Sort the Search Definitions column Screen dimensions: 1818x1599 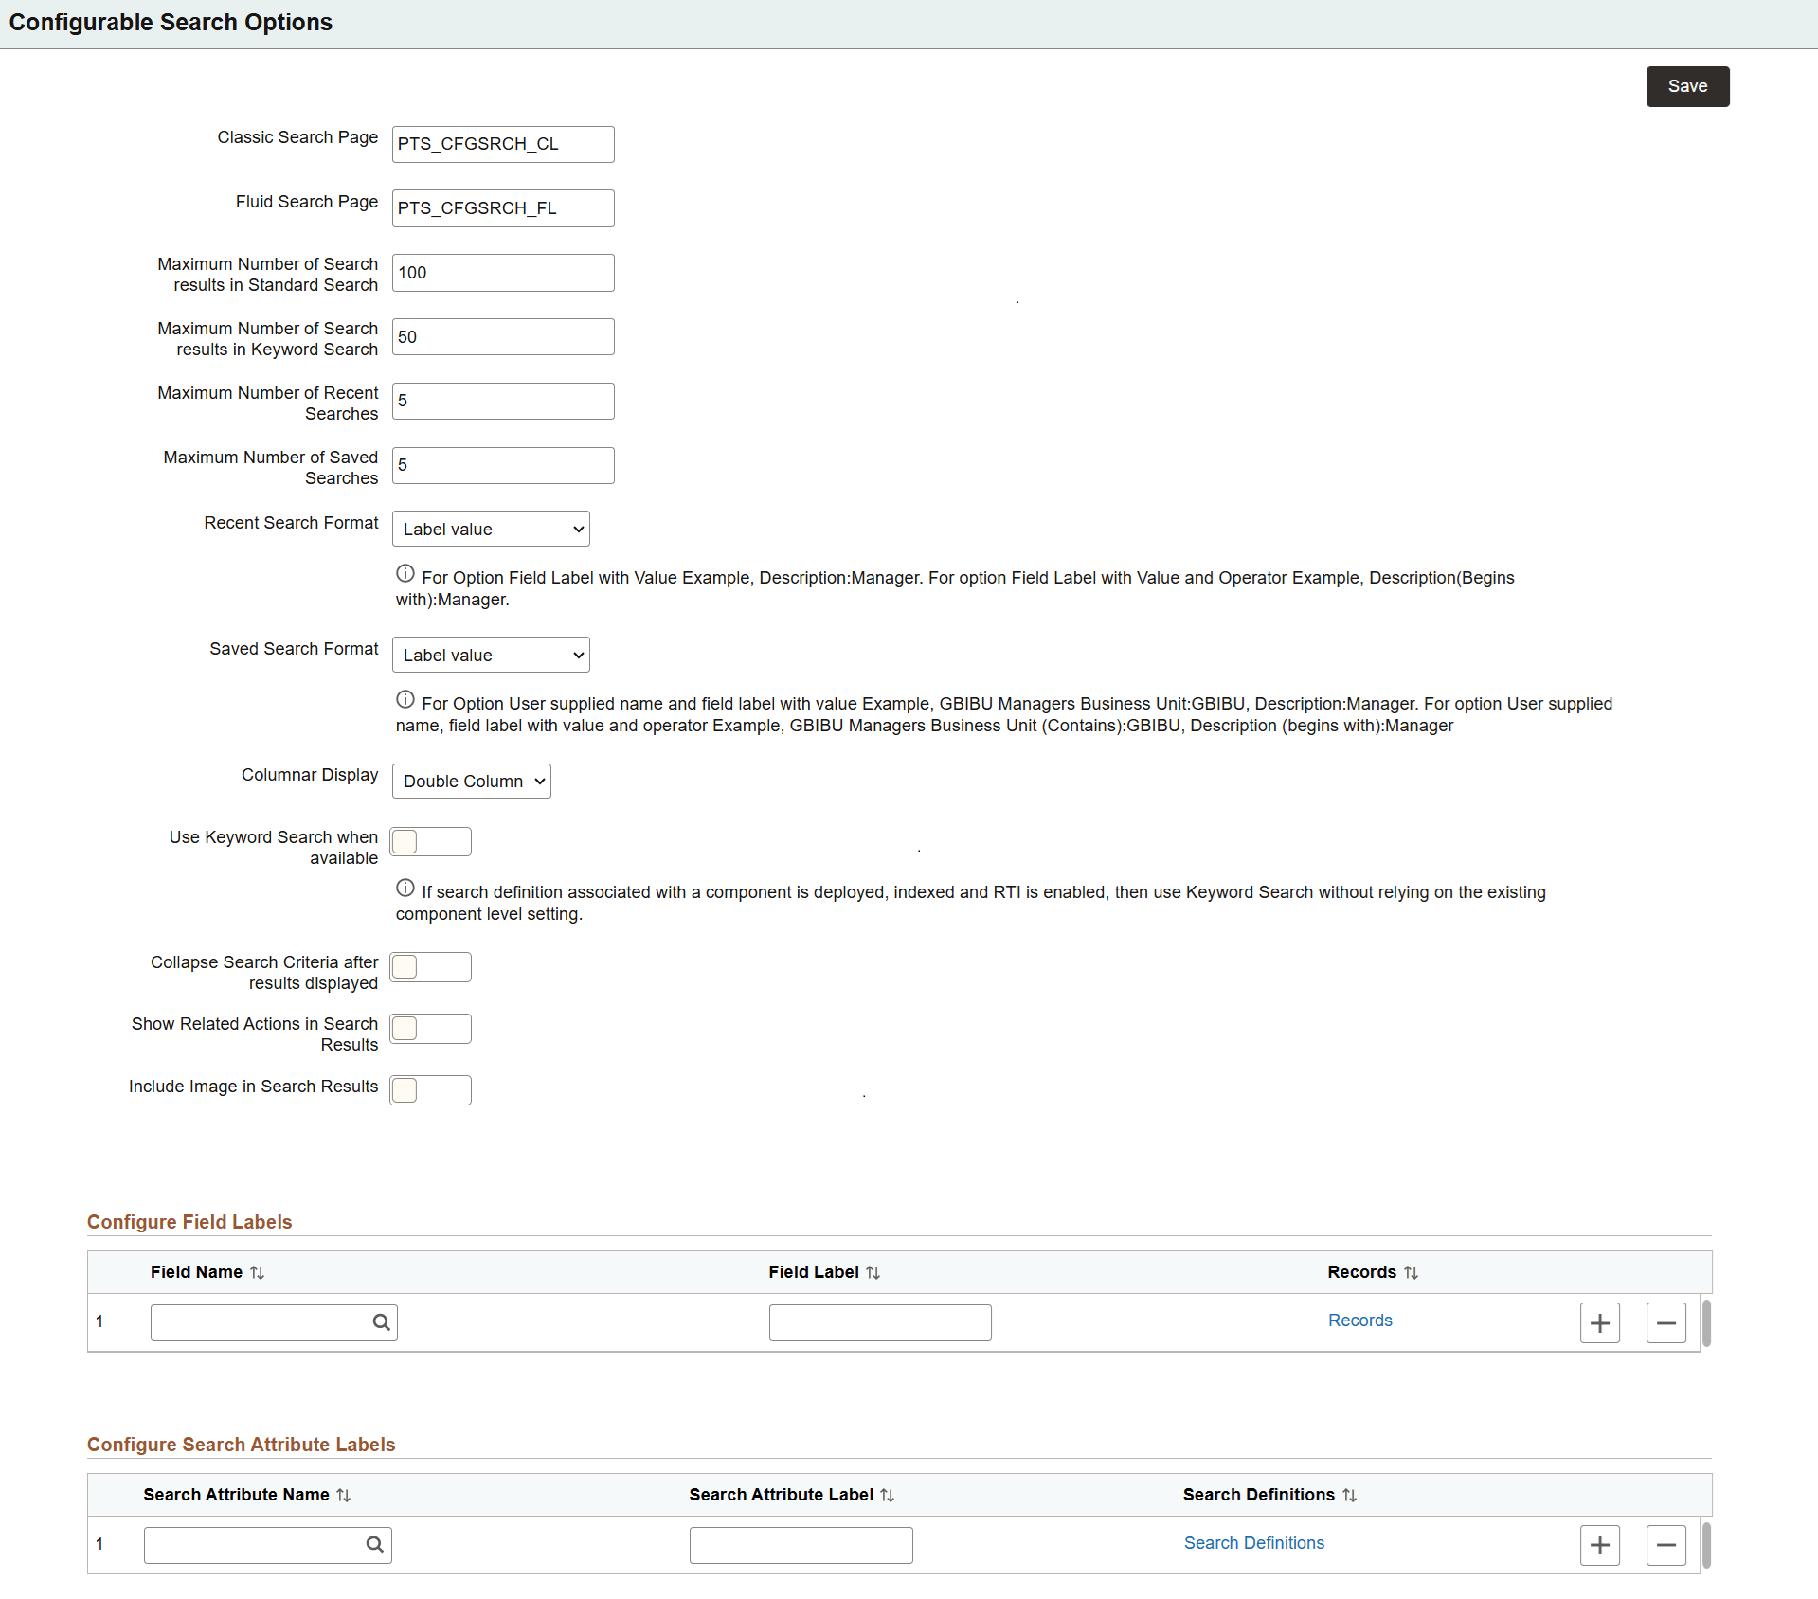(x=1349, y=1495)
